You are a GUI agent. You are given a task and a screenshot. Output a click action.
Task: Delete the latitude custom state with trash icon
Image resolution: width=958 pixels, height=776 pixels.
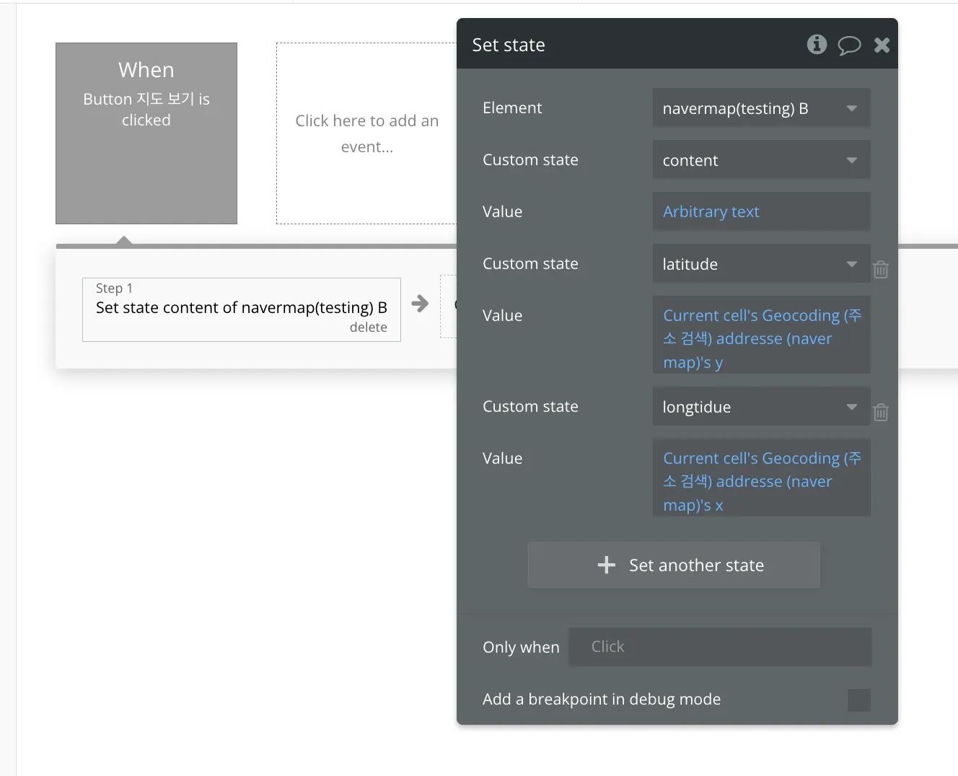coord(881,270)
